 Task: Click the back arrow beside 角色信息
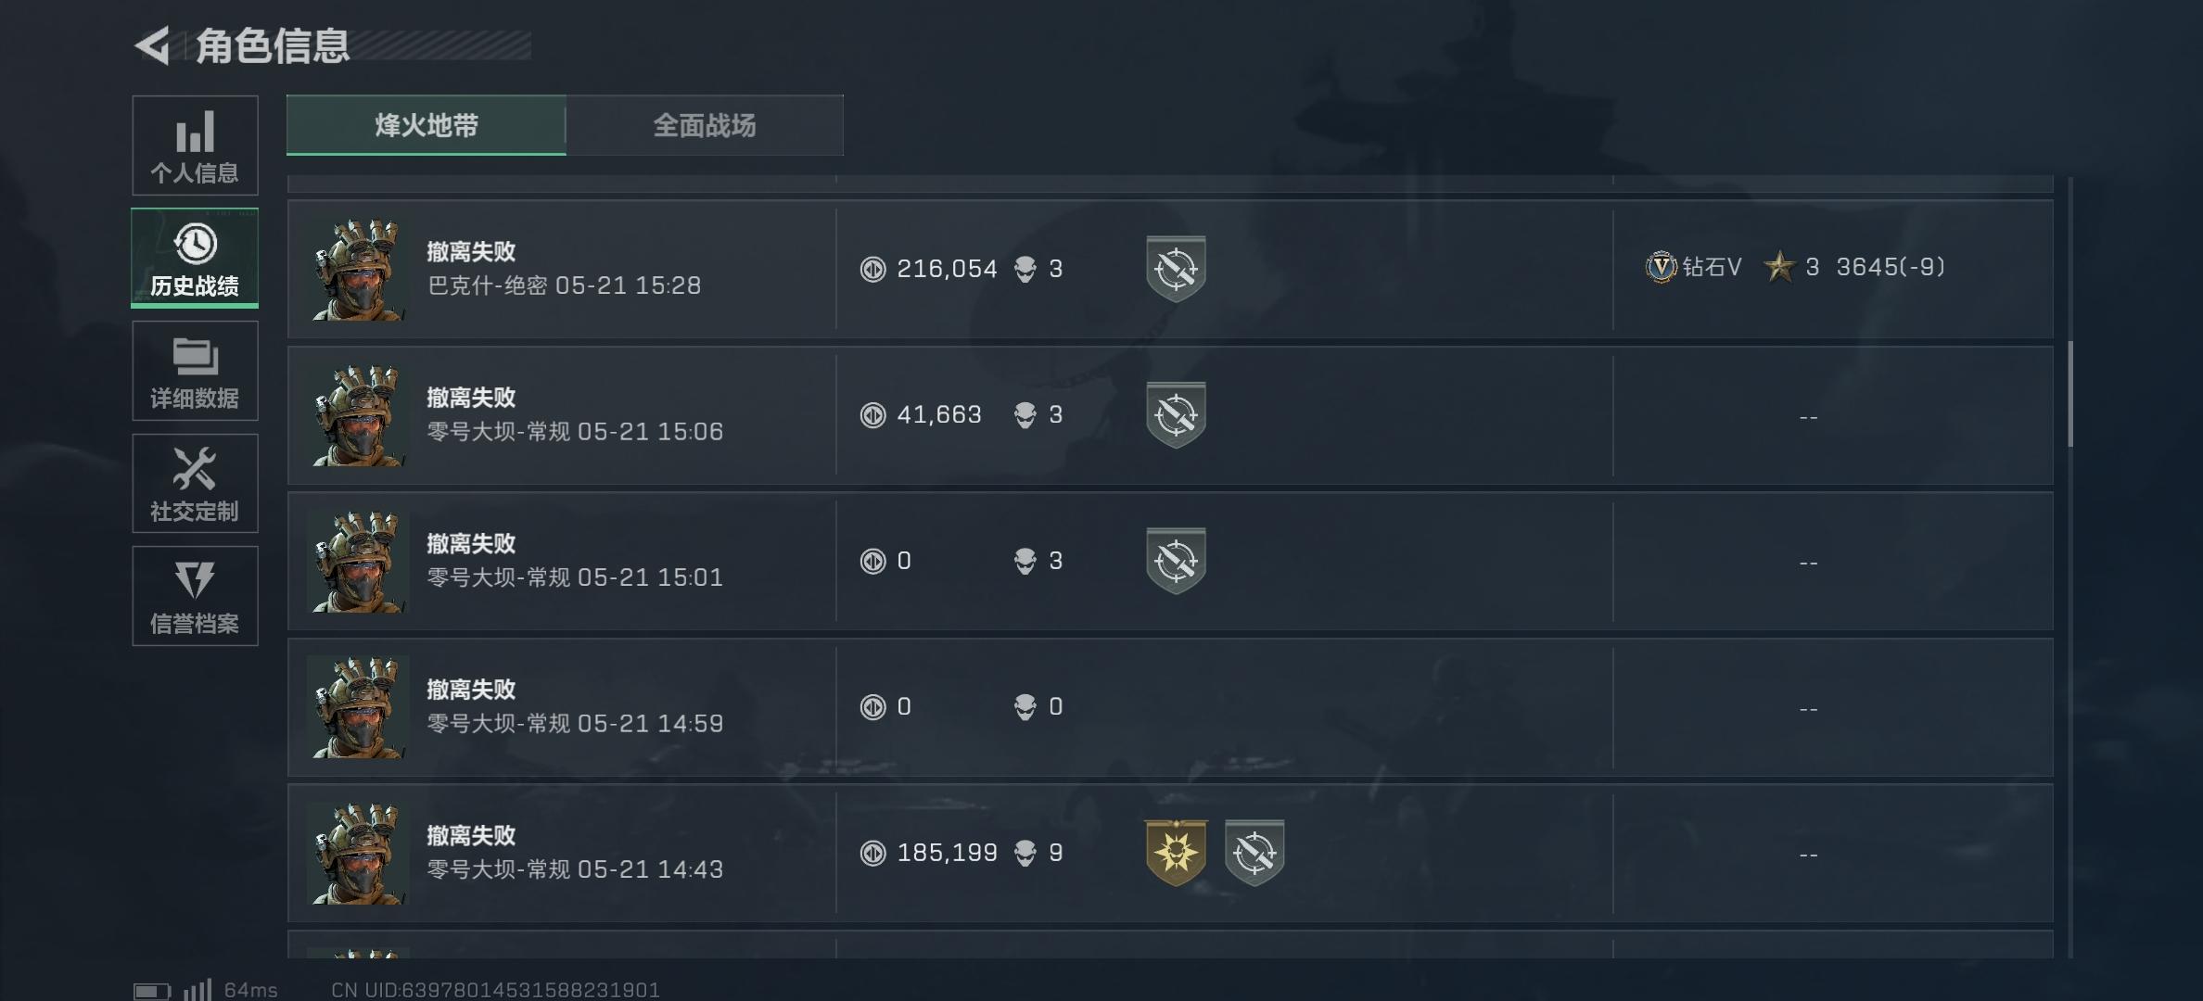coord(154,45)
